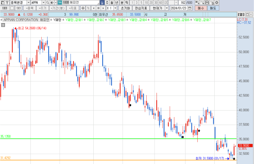Open the calendar date picker icon
Image resolution: width=254 pixels, height=164 pixels.
point(190,8)
